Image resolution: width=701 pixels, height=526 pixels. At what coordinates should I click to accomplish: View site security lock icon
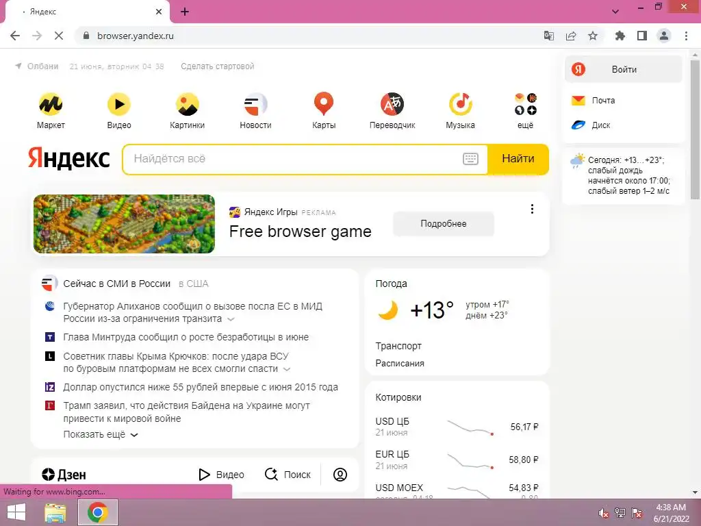point(86,36)
